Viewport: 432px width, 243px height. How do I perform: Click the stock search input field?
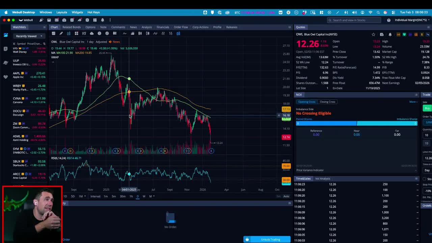[354, 20]
